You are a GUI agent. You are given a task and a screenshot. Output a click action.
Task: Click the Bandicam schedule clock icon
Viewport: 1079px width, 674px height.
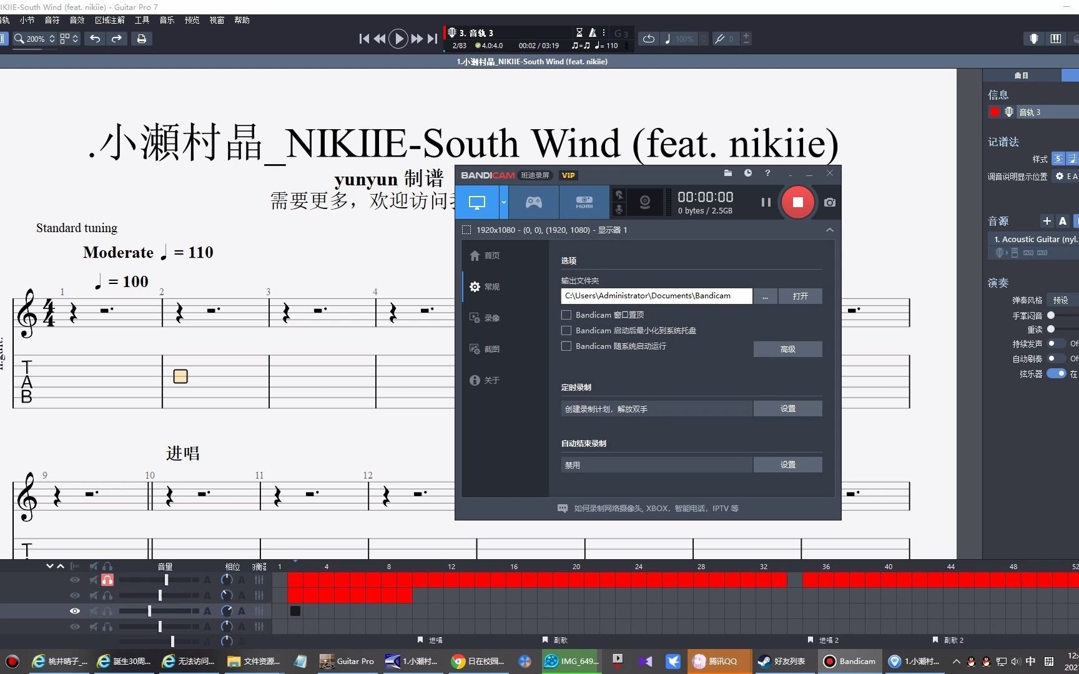point(747,173)
